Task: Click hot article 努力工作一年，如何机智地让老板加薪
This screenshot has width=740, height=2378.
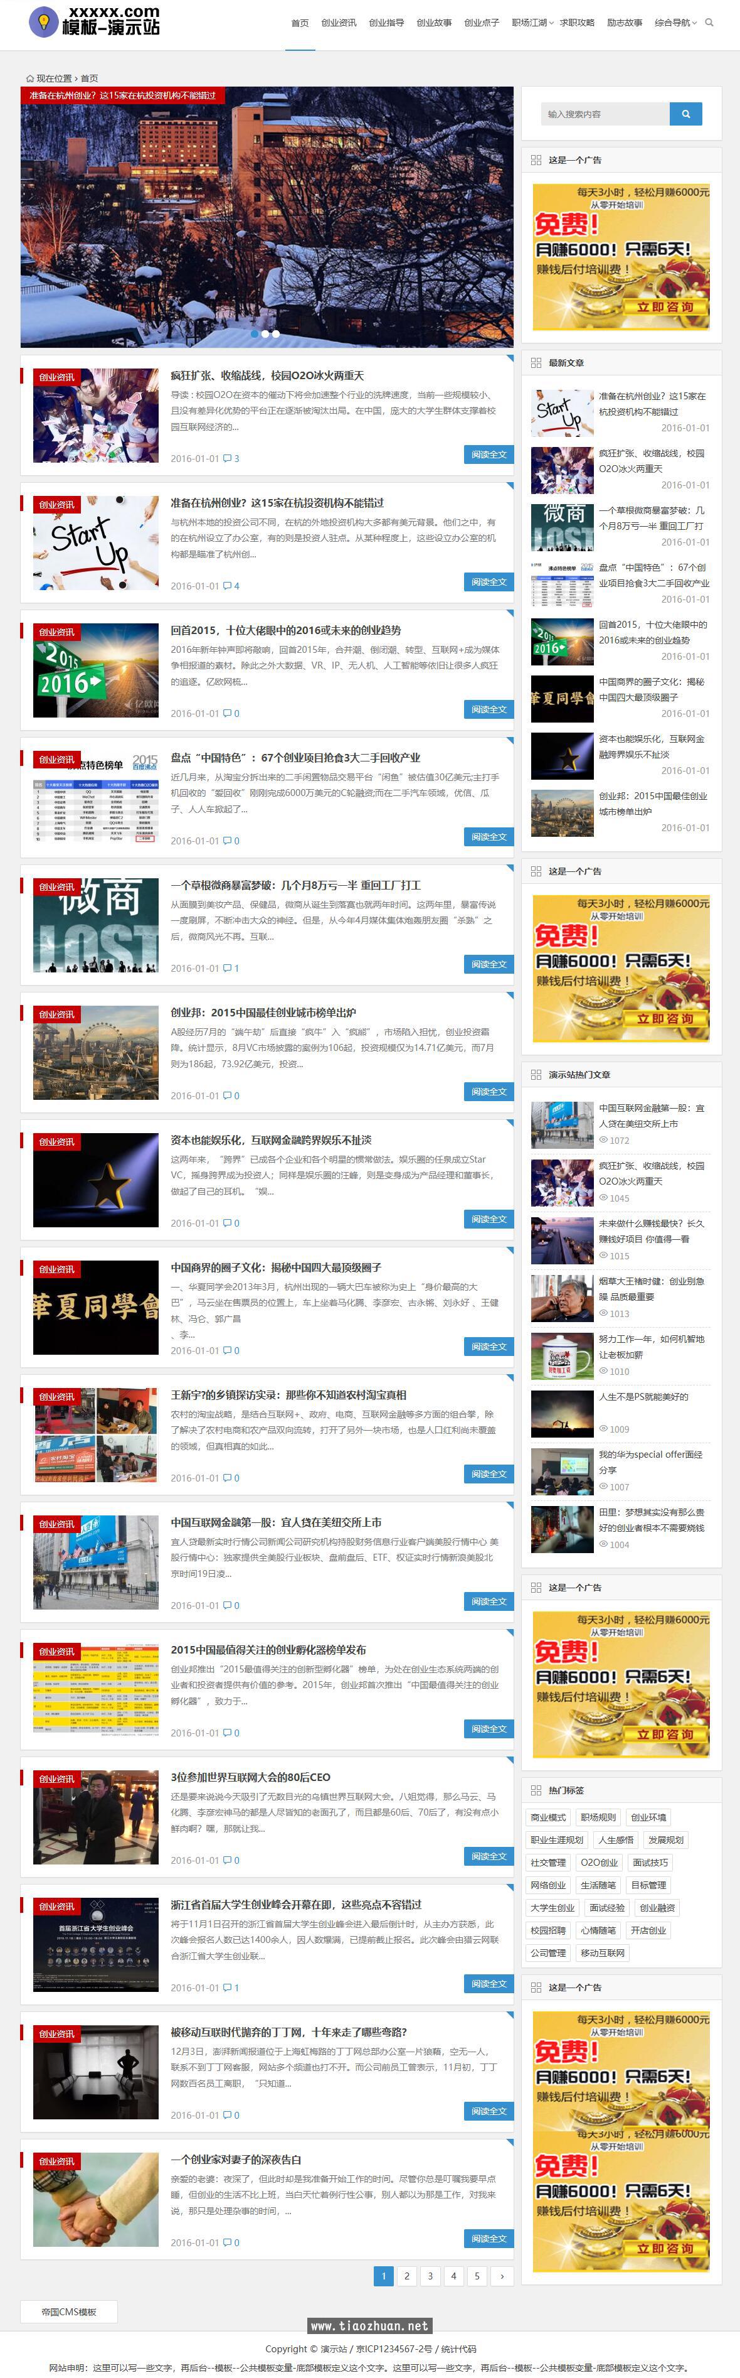Action: point(652,1347)
